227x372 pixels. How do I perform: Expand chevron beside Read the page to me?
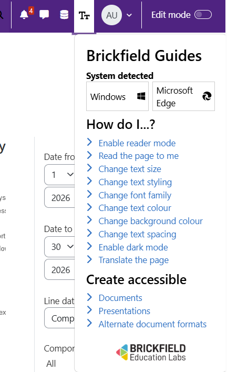tap(89, 155)
